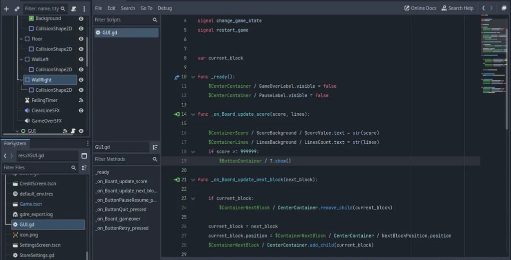Select Game.tscn in the FileSystem list

[x=30, y=204]
